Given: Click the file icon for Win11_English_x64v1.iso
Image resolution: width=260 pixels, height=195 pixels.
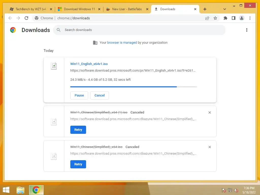Looking at the screenshot, I should pos(54,66).
